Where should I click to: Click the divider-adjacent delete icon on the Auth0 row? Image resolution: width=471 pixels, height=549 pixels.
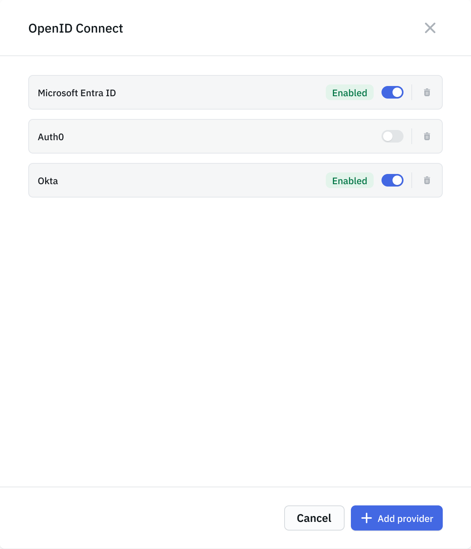click(427, 136)
